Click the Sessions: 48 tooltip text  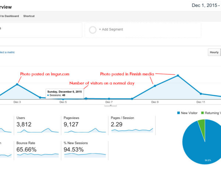(57, 95)
